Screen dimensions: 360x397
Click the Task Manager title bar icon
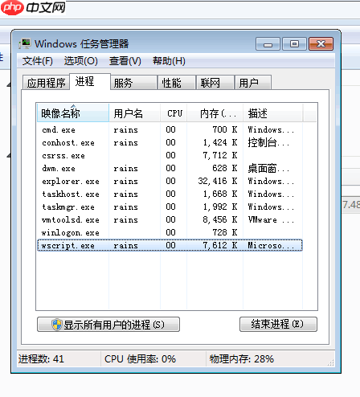click(x=25, y=43)
